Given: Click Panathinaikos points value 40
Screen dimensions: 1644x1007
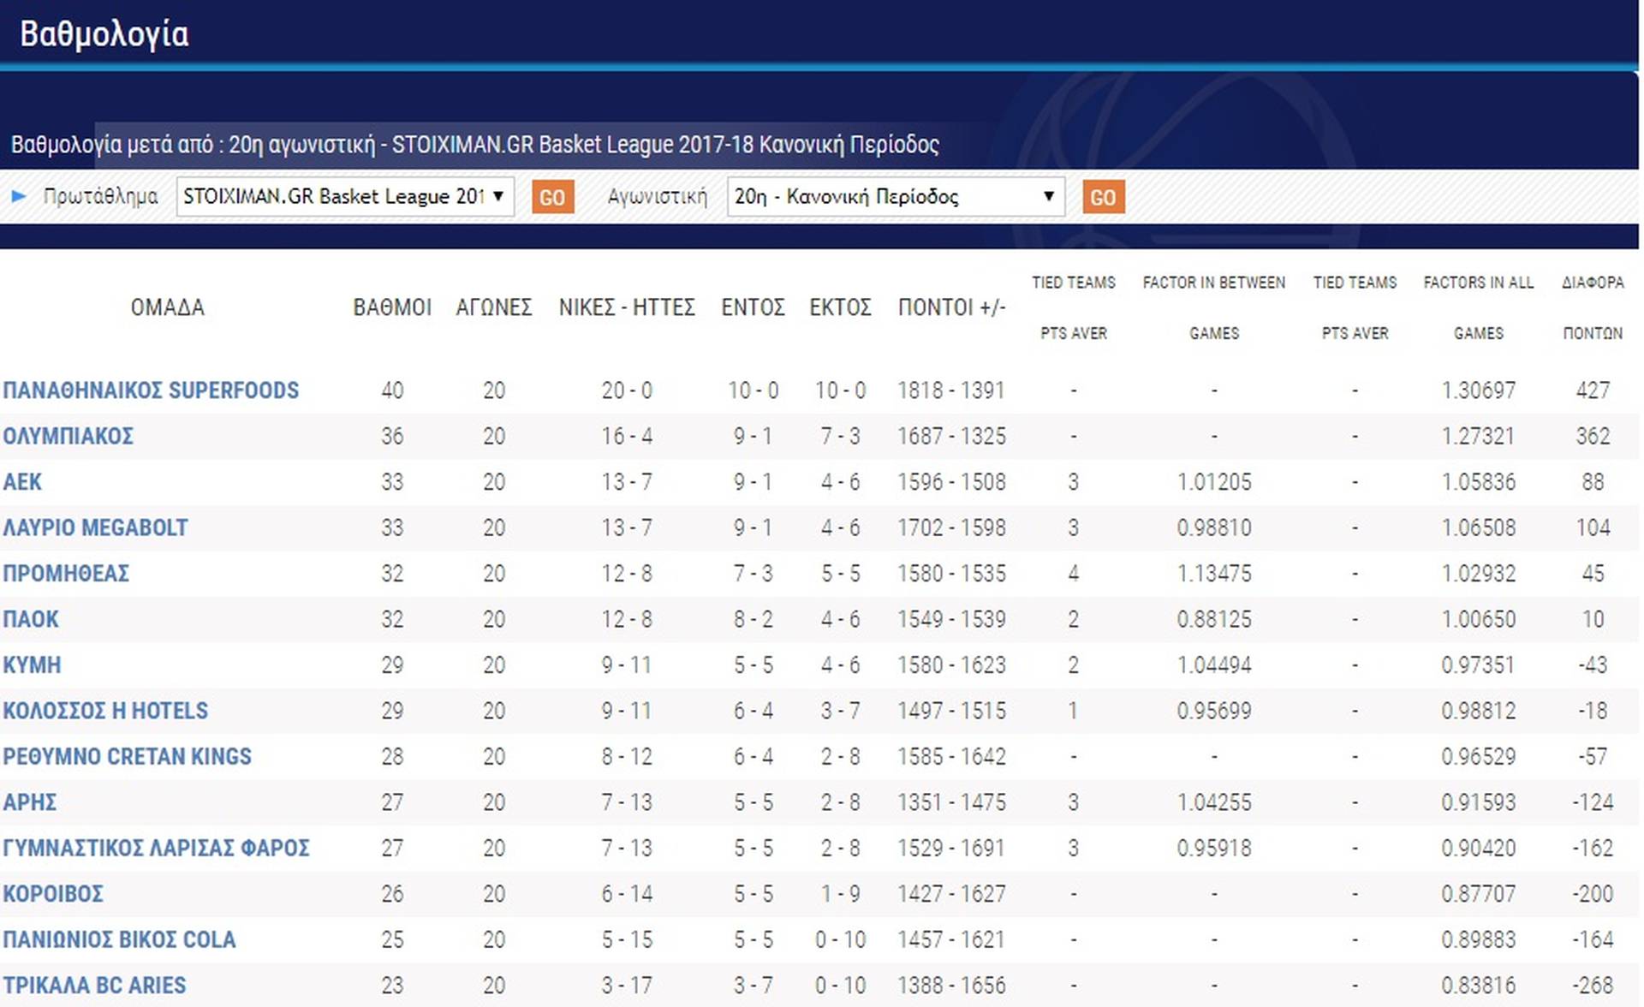Looking at the screenshot, I should pyautogui.click(x=392, y=390).
